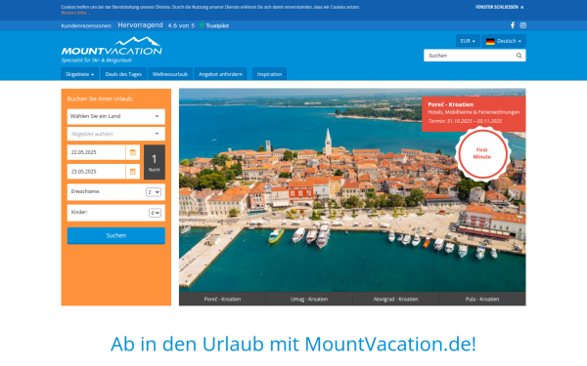Viewport: 587px width, 366px height.
Task: Select the Pula - Kroatien slide tab
Action: click(482, 299)
